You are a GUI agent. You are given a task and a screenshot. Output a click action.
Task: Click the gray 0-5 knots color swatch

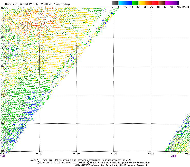click(115, 3)
